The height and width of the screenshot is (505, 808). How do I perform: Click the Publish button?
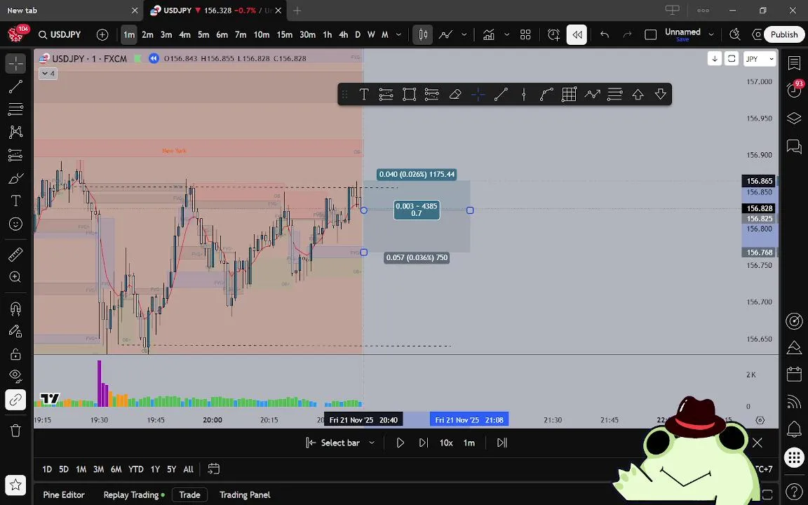tap(783, 34)
